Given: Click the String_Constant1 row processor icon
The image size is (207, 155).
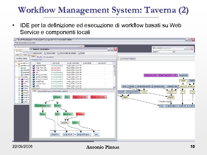Looking at the screenshot, I should click(x=34, y=77).
